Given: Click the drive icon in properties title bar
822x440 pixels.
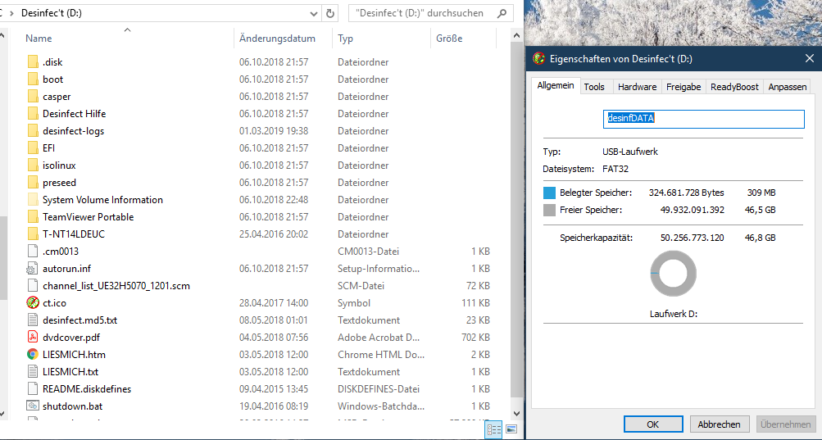Looking at the screenshot, I should tap(539, 58).
